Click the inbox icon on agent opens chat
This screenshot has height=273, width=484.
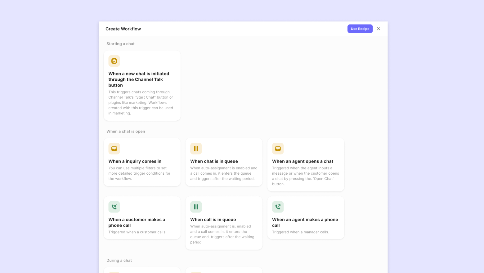[278, 149]
